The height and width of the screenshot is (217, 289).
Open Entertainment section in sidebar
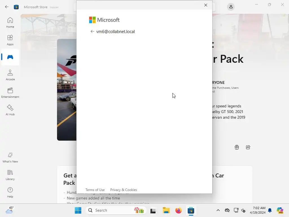(10, 93)
